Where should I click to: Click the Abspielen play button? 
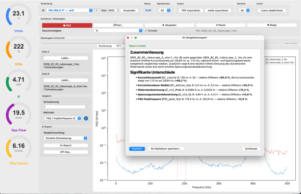170,25
